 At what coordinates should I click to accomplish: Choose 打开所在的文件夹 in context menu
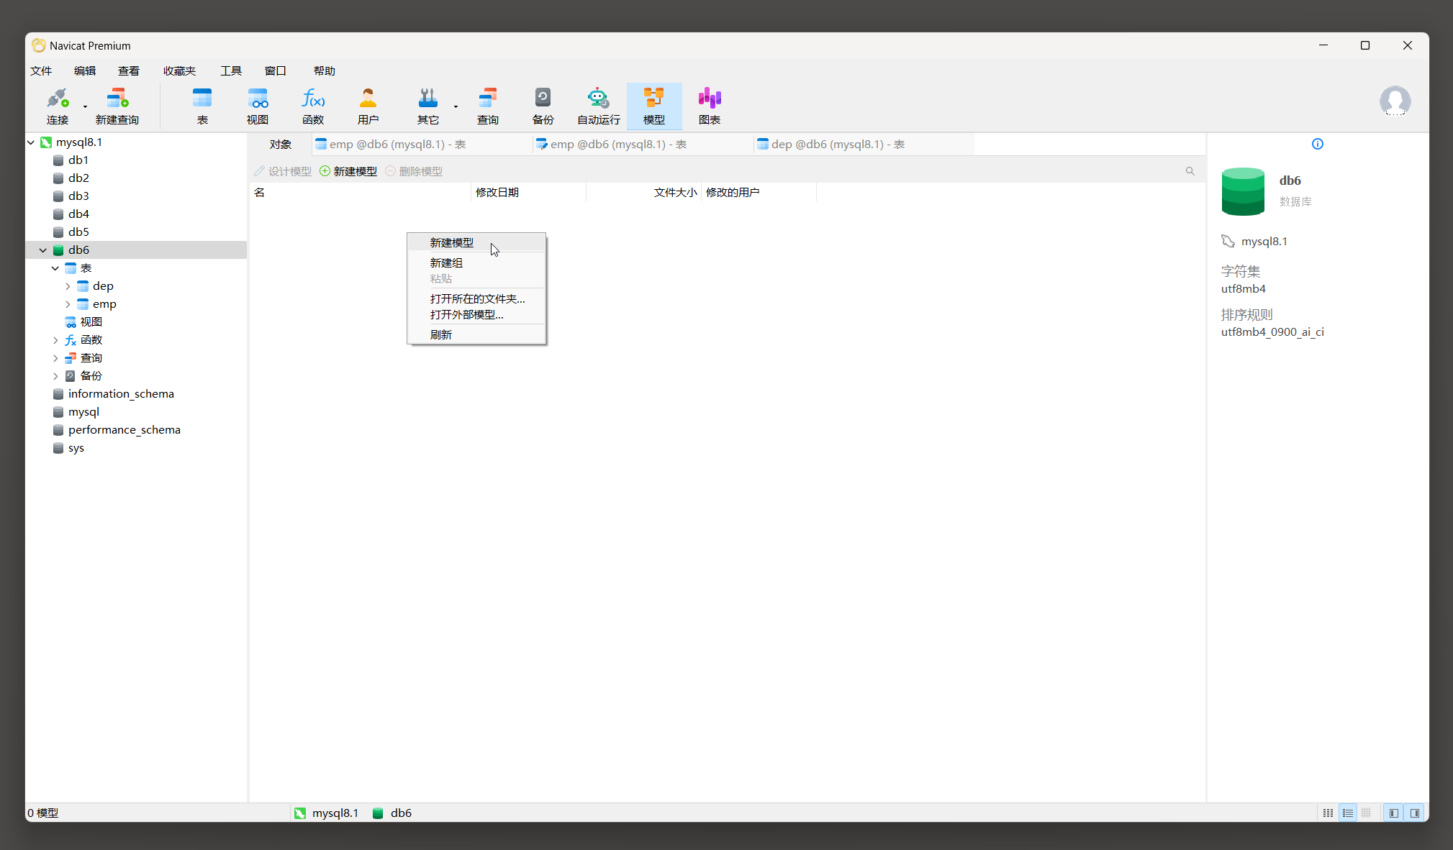click(x=476, y=298)
